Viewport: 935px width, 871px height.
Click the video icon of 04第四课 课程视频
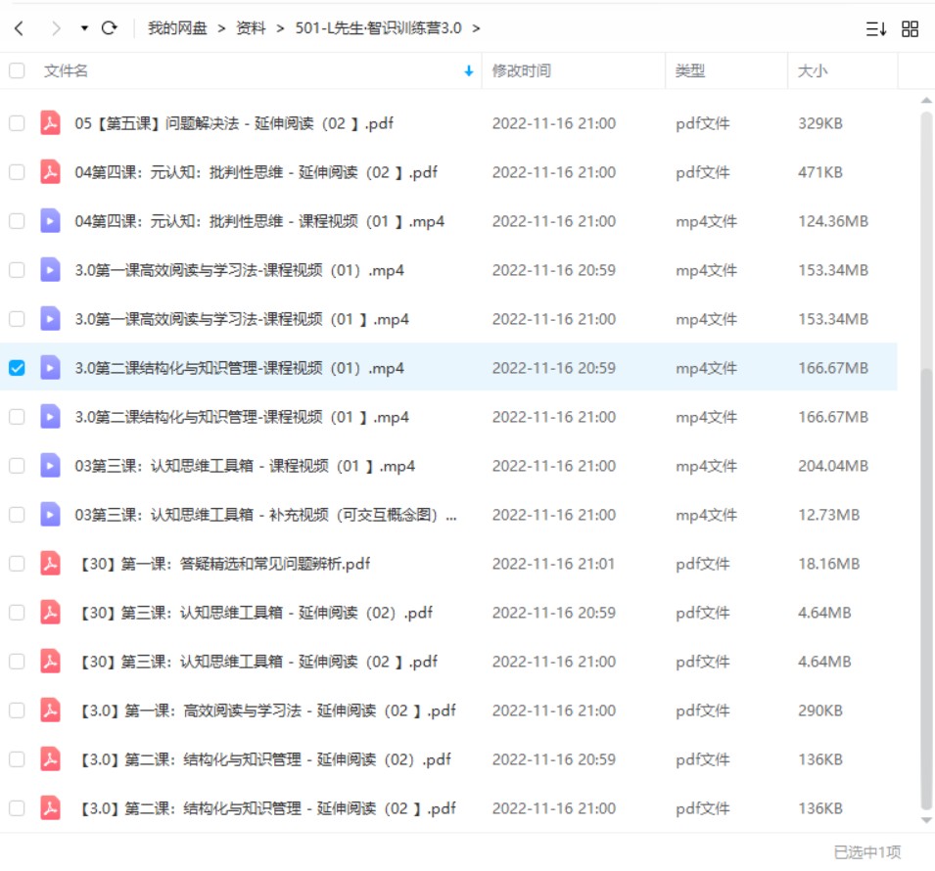tap(50, 221)
